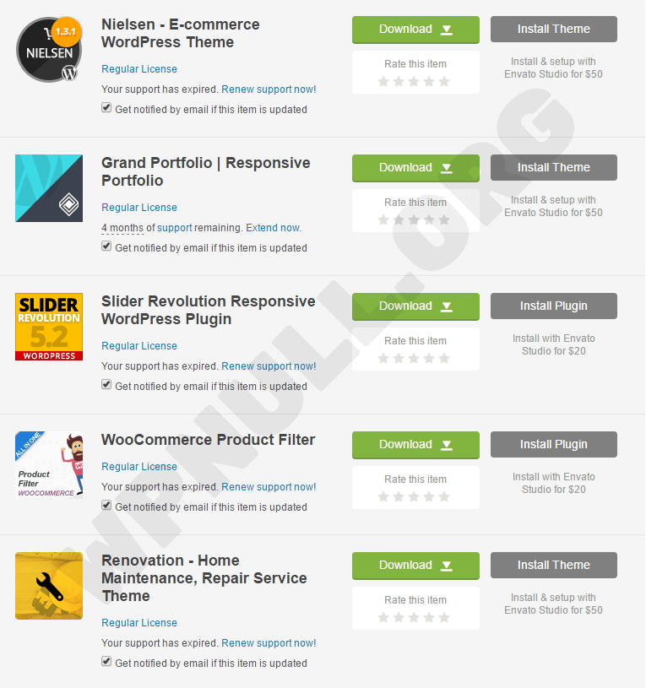Open the Nielsen theme thumbnail icon
Screen dimensions: 646x688
click(x=49, y=50)
